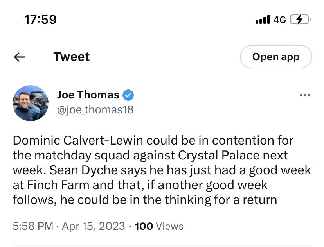The height and width of the screenshot is (247, 324).
Task: Tap the Tweet page header title
Action: [x=72, y=57]
